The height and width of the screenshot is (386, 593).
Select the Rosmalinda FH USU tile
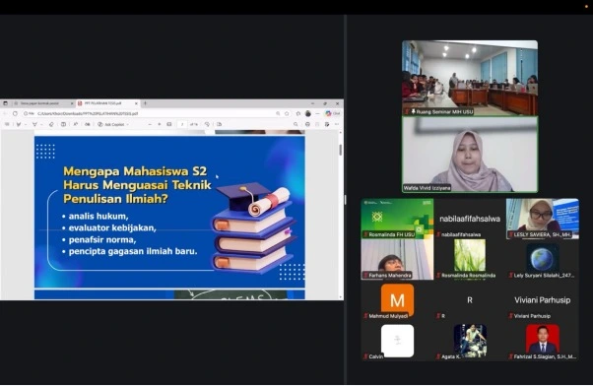coord(397,219)
